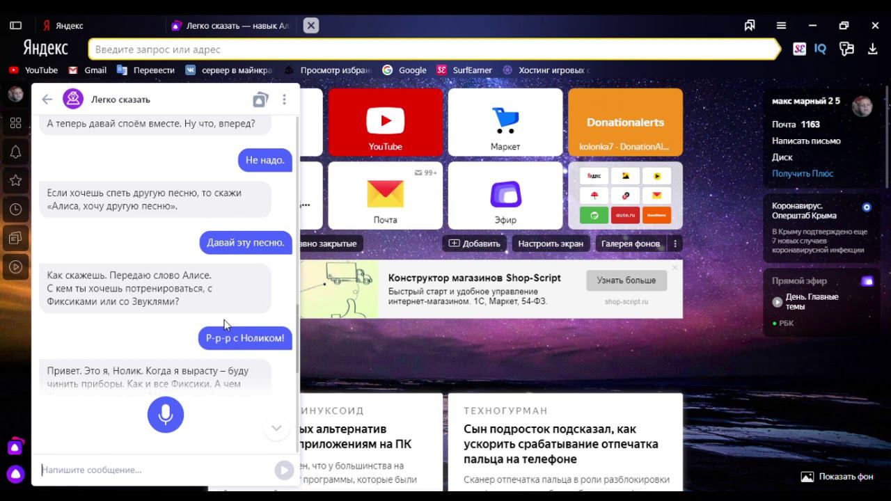Open the Почта 1163 link
The image size is (891, 501).
tap(796, 125)
